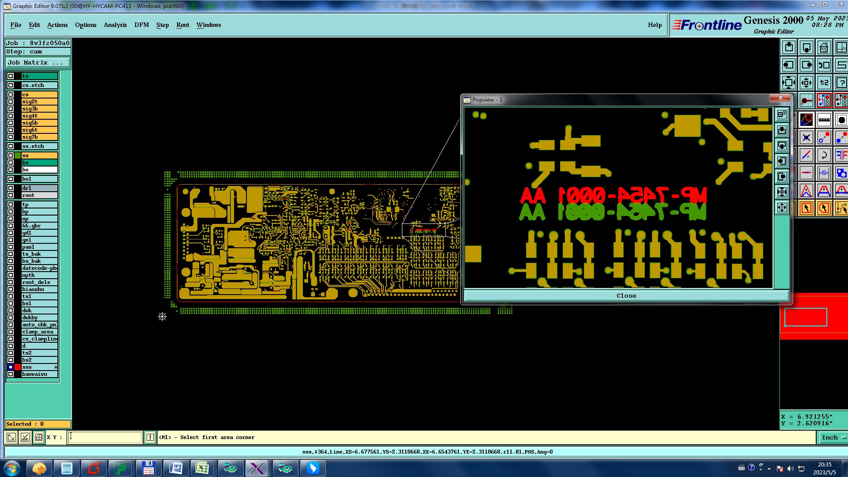Click the Help menu button
Image resolution: width=848 pixels, height=477 pixels.
point(655,25)
